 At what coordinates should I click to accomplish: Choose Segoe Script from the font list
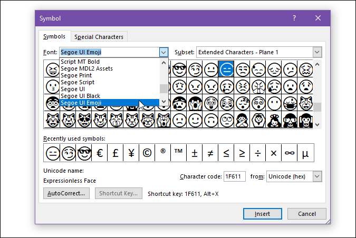[x=78, y=82]
